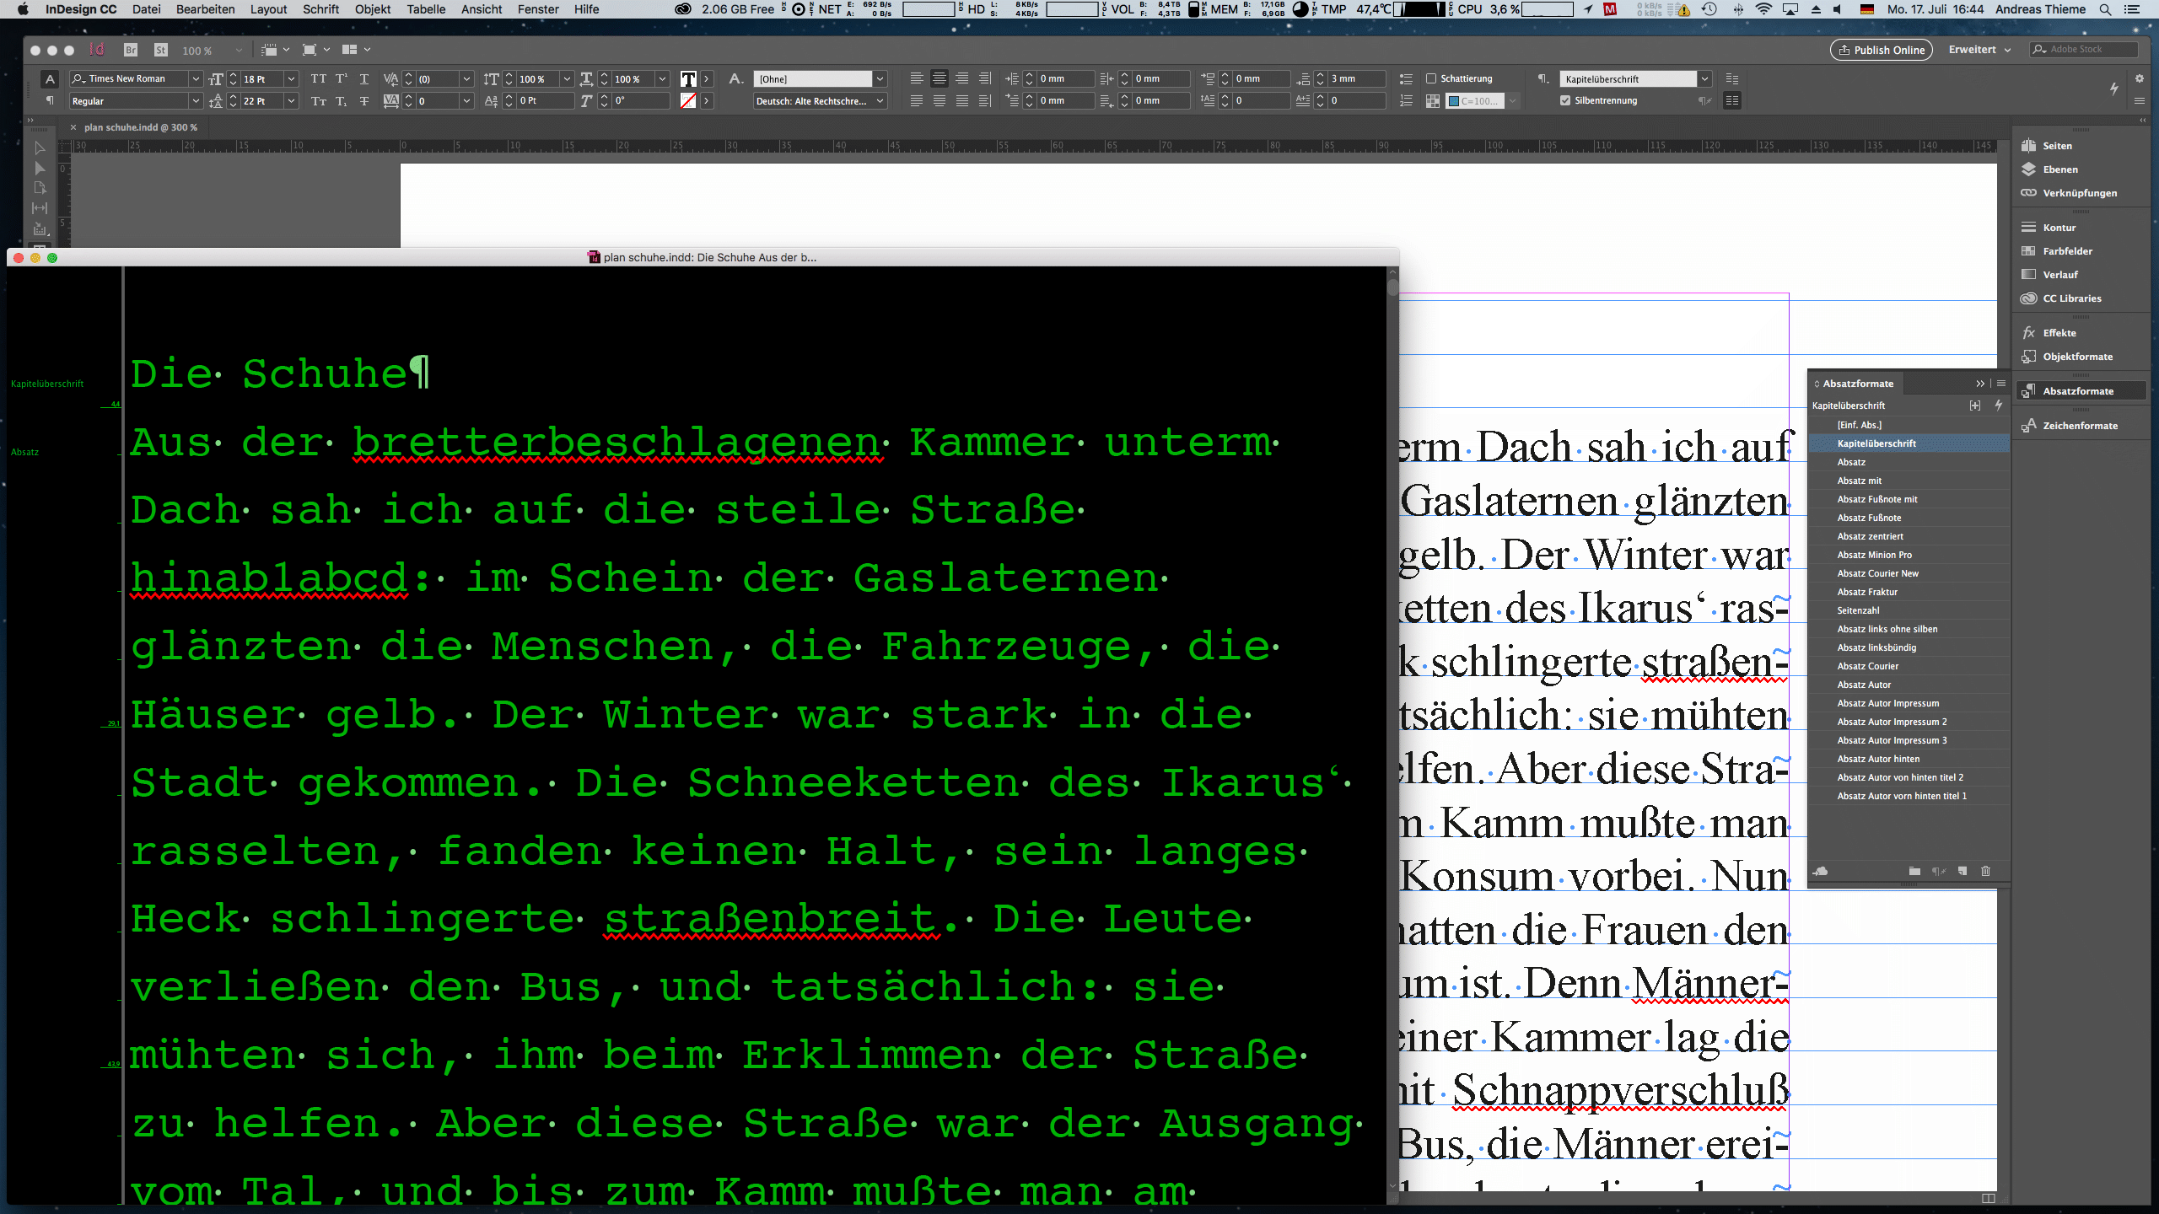2159x1214 pixels.
Task: Create new style group folder icon
Action: [x=1914, y=871]
